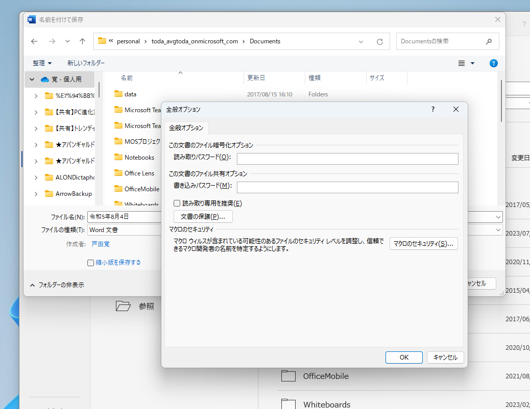Click the 参照 browse icon in Word backstage
Screen dimensions: 530x409
pos(123,306)
